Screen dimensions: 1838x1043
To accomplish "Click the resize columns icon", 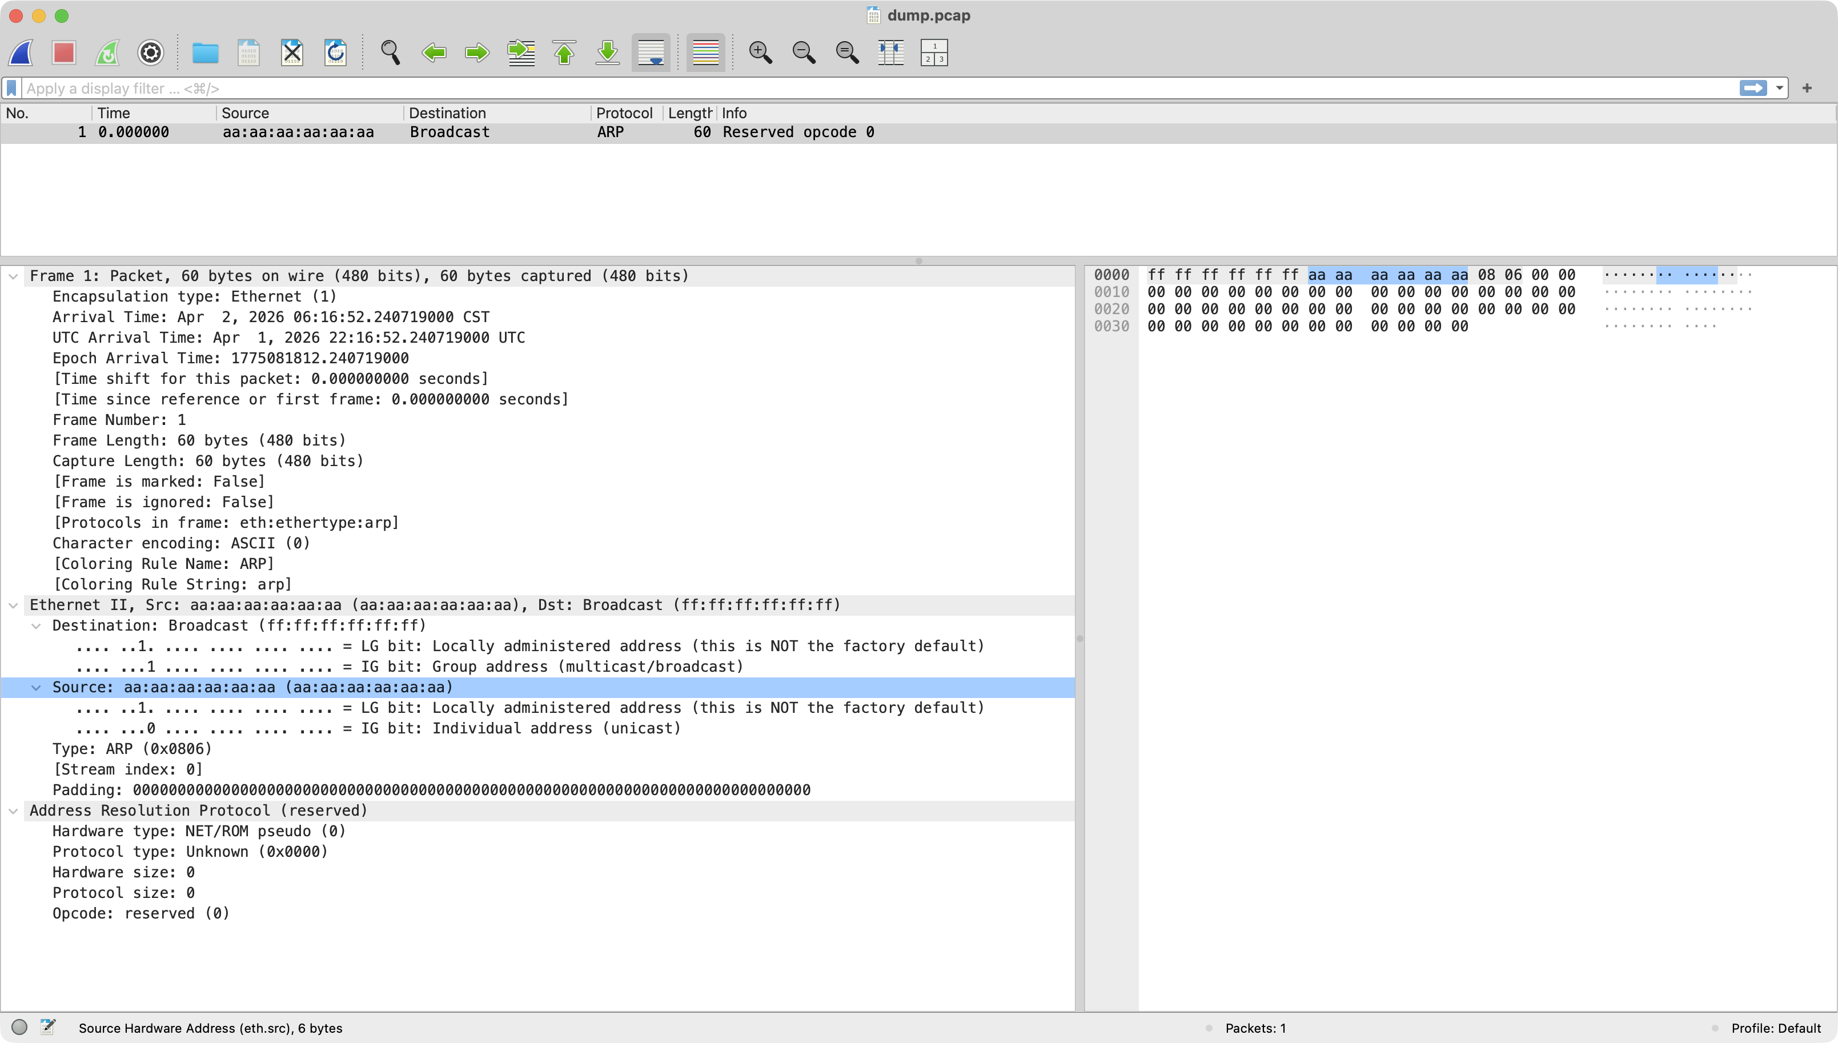I will pyautogui.click(x=890, y=53).
